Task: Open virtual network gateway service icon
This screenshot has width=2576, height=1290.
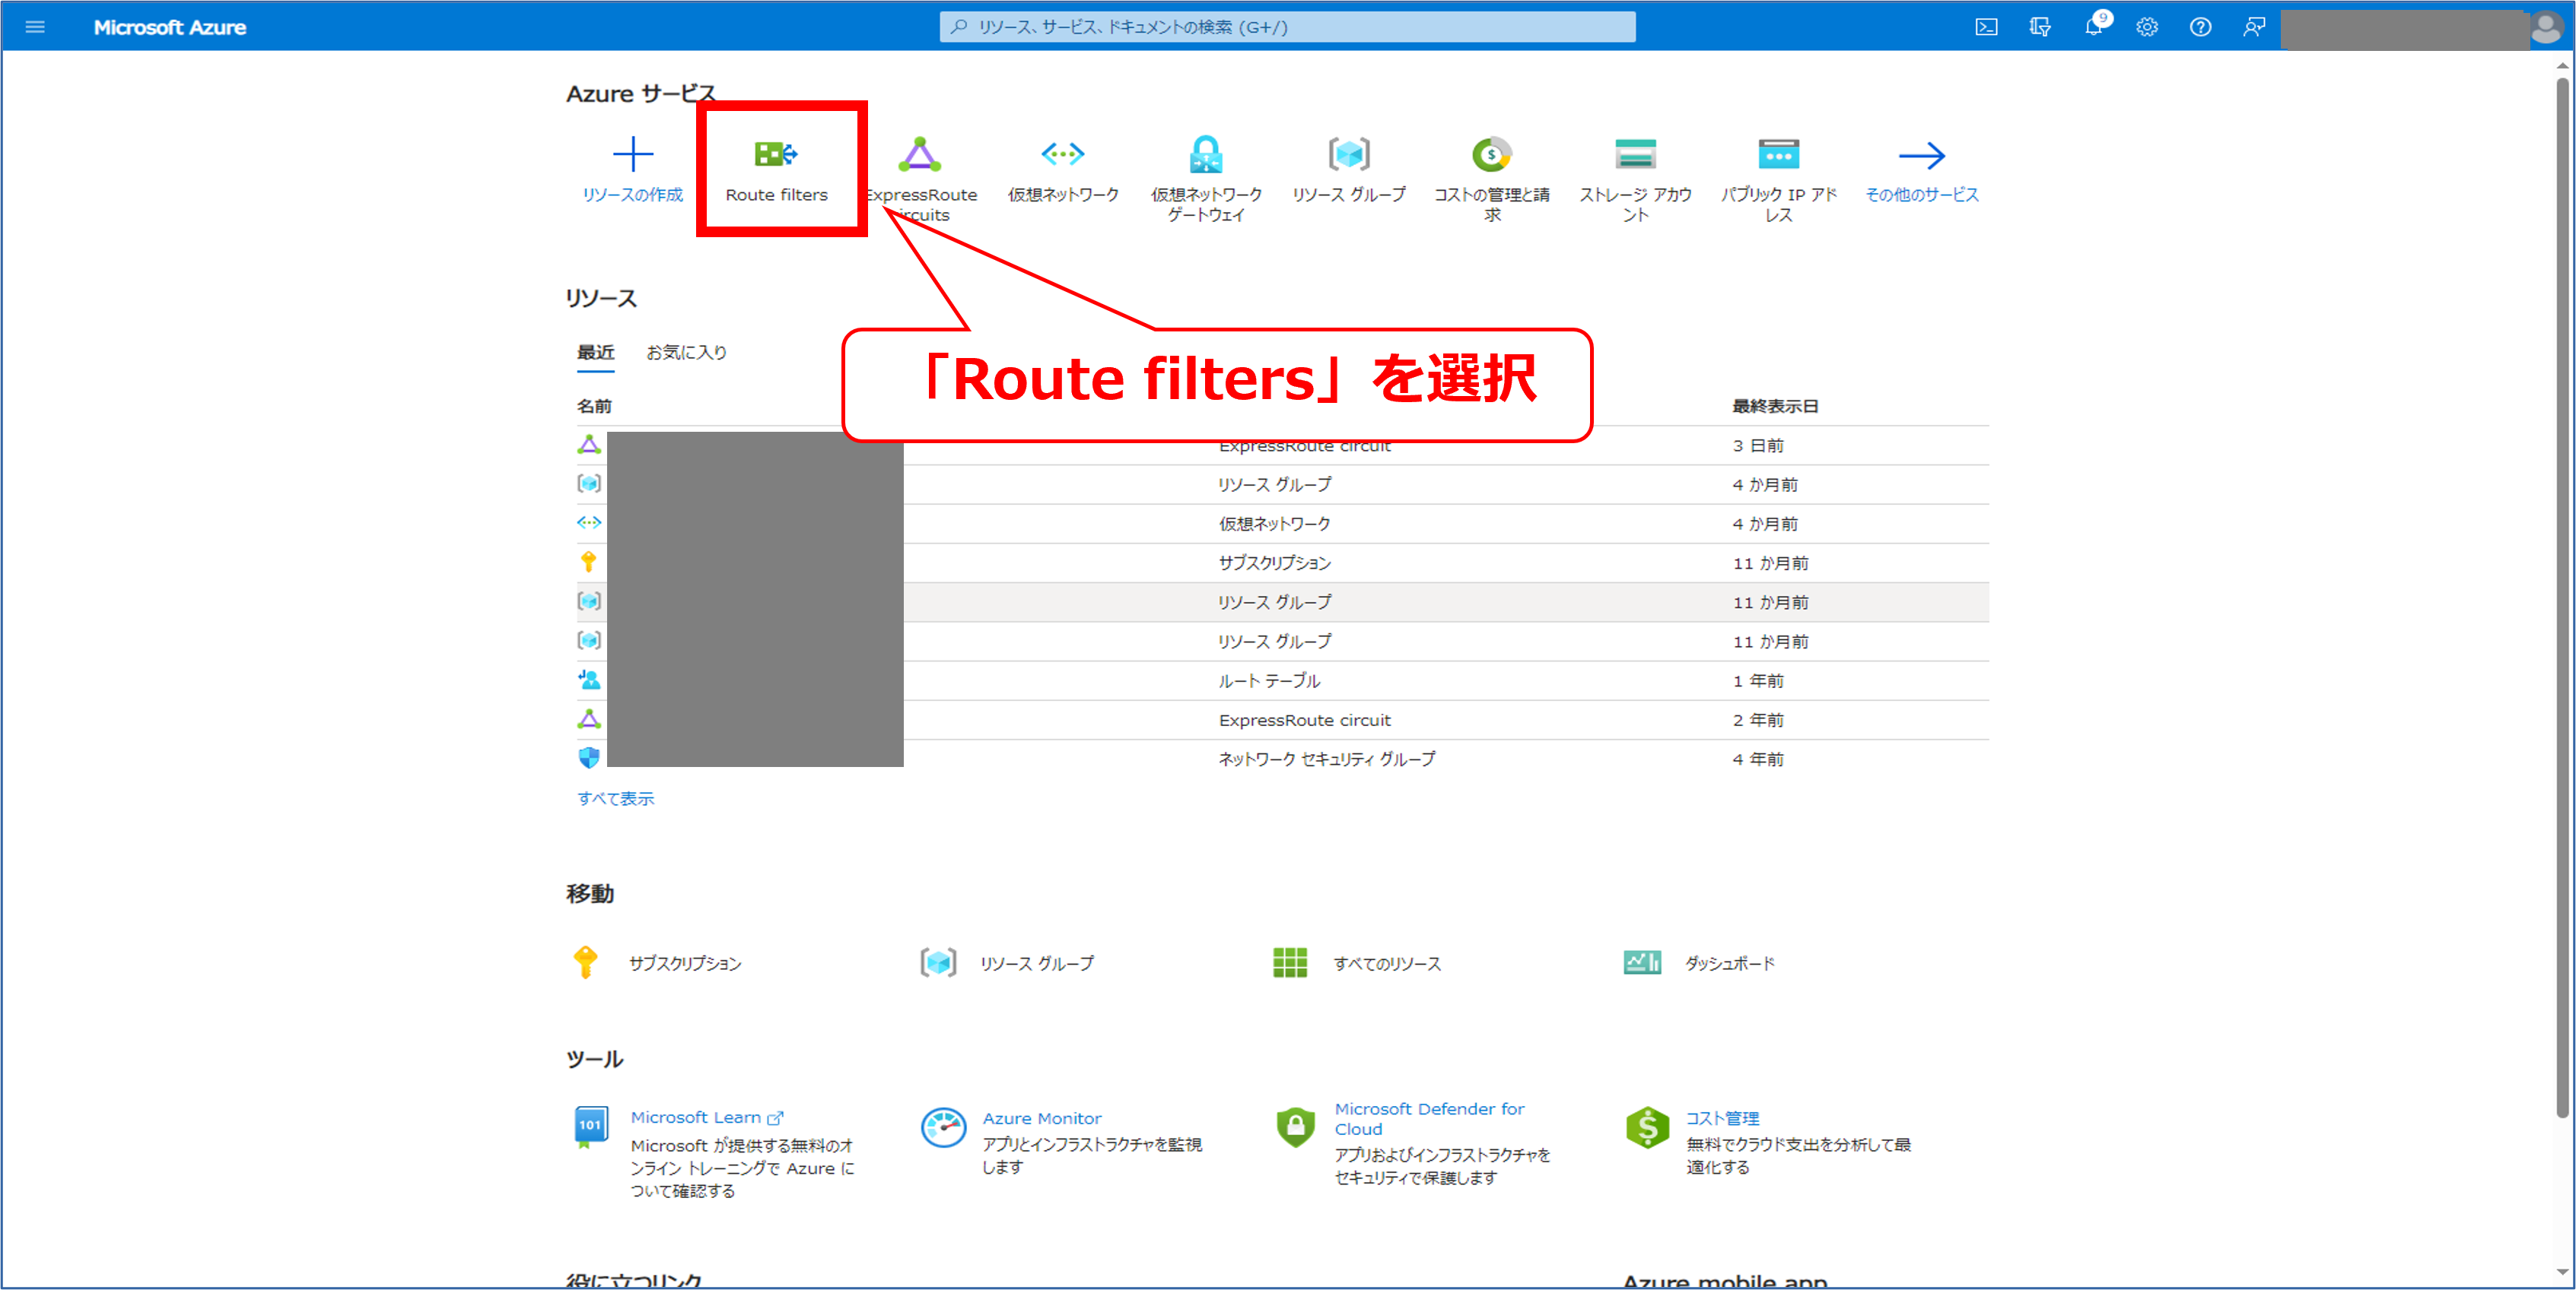Action: (1205, 155)
